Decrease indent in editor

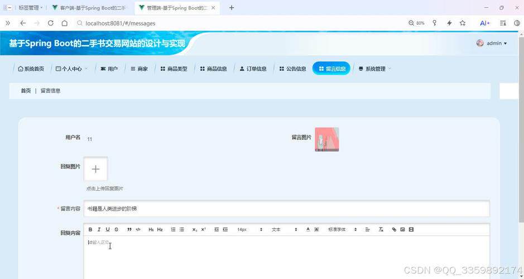tap(217, 229)
